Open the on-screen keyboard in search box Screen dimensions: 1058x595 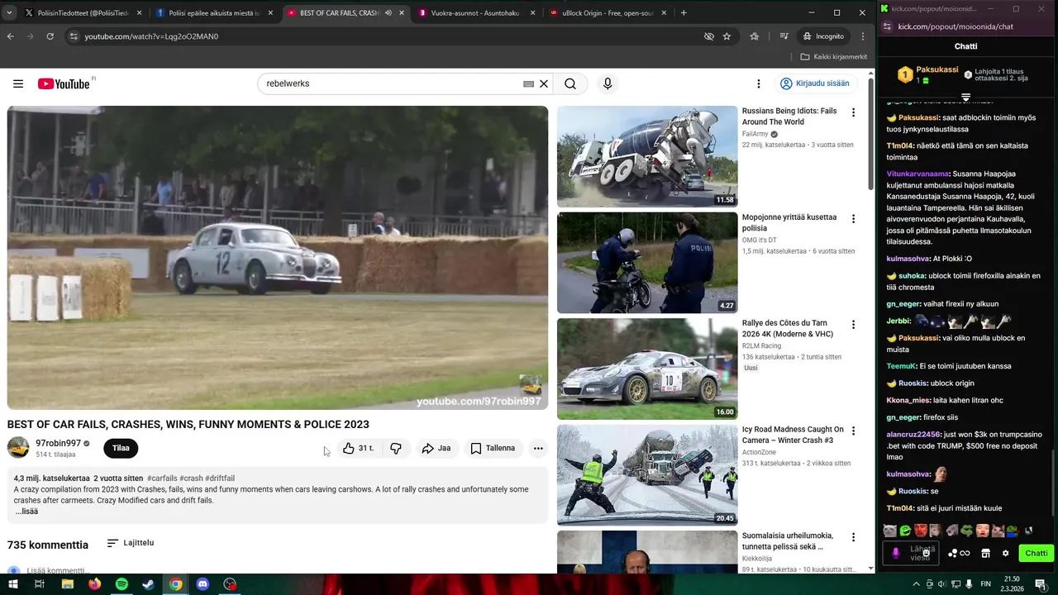(x=528, y=83)
